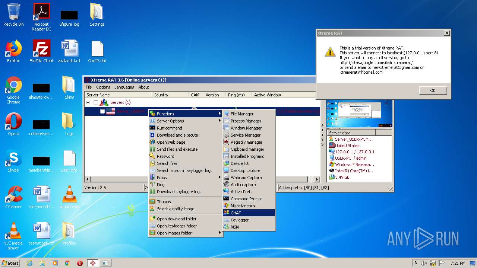This screenshot has height=268, width=477.
Task: Select the Password option
Action: click(186, 156)
